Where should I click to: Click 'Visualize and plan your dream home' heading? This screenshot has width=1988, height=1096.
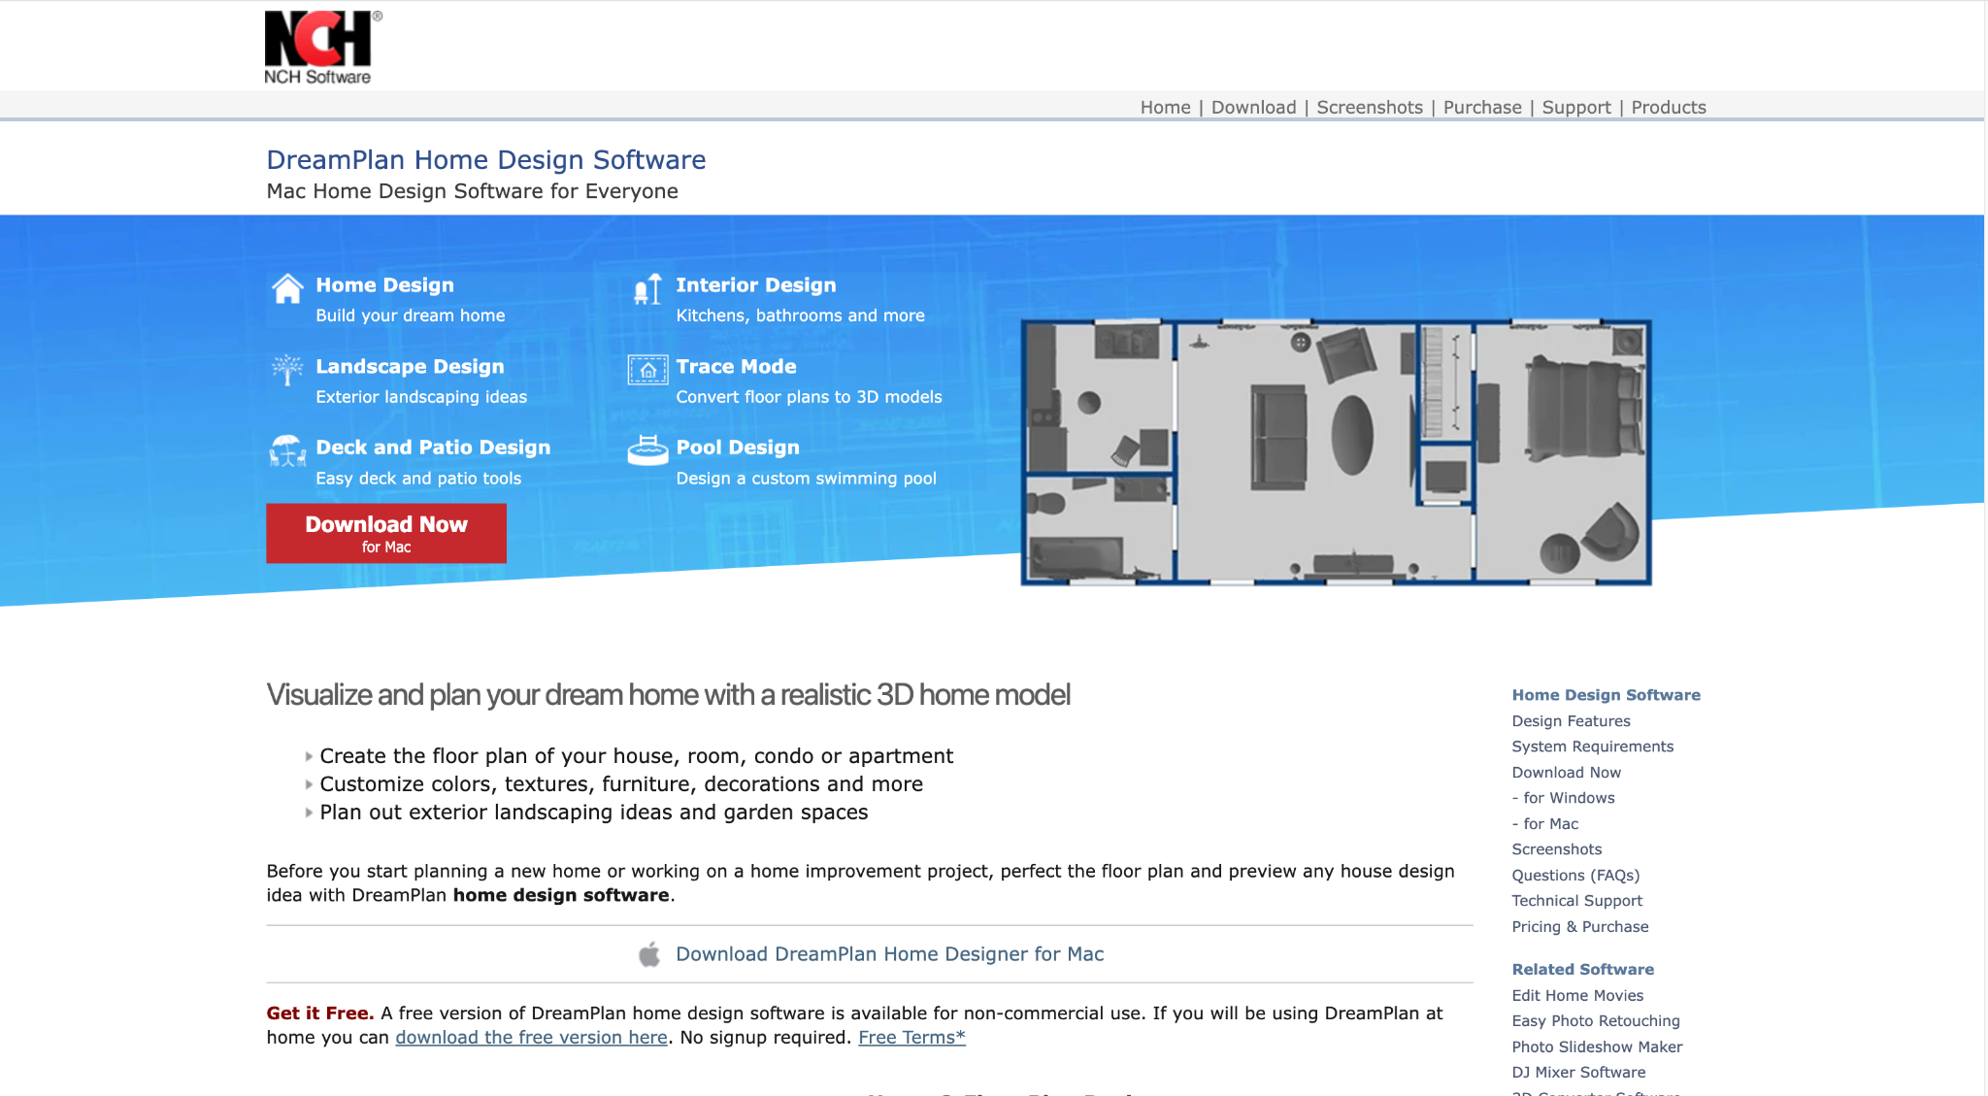pyautogui.click(x=668, y=695)
